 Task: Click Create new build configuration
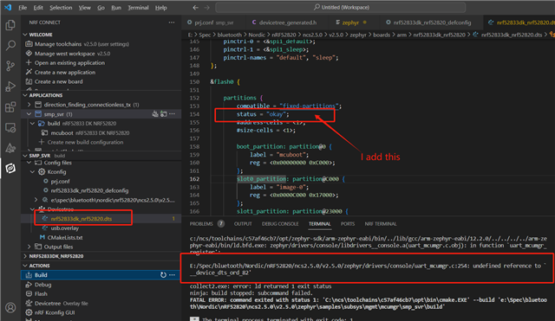click(85, 142)
